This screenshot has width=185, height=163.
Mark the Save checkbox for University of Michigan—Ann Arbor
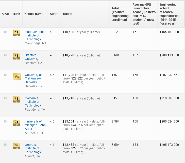tap(5, 121)
